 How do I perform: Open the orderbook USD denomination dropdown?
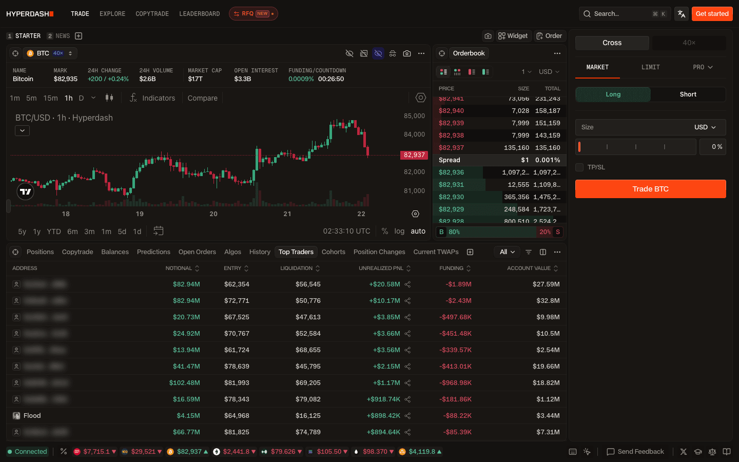tap(549, 72)
